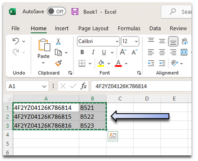Open the File menu tab
The image size is (198, 161).
tap(16, 28)
